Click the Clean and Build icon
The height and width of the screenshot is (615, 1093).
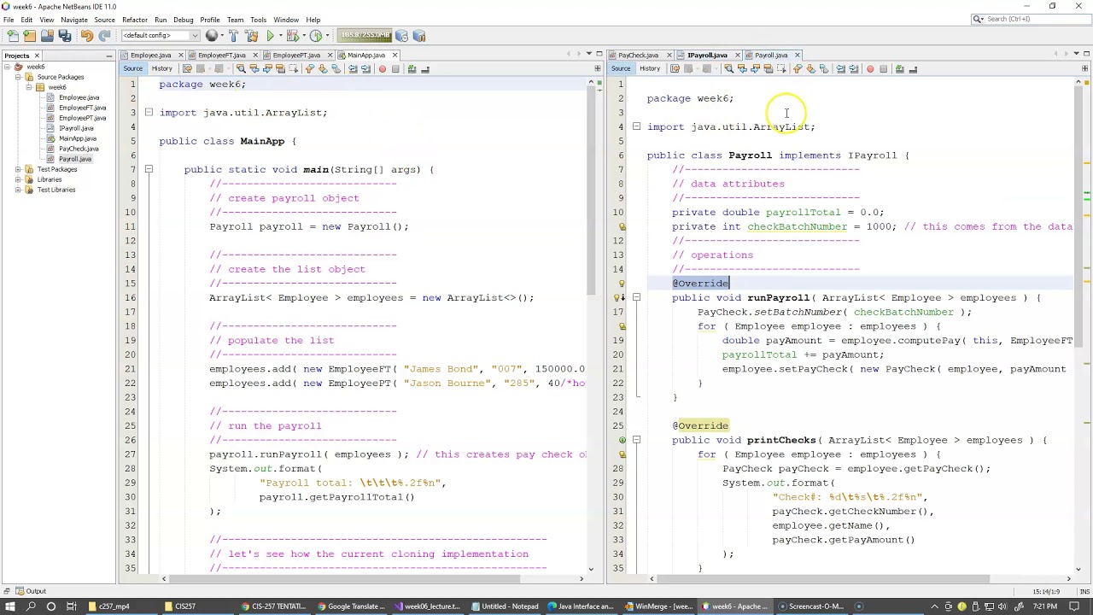pyautogui.click(x=251, y=36)
